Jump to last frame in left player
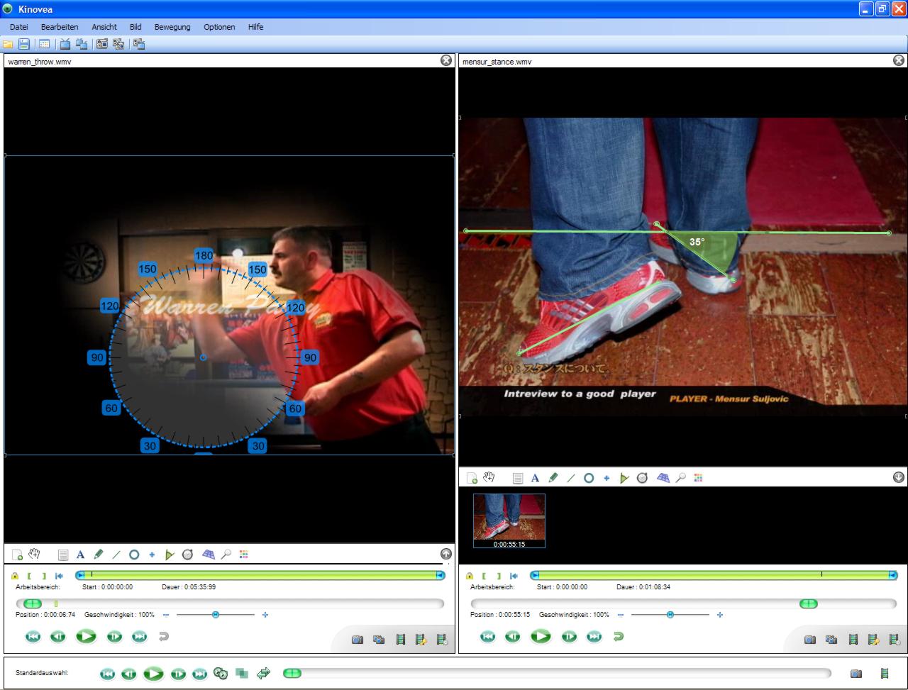Screen dimensions: 908x690 coord(140,637)
